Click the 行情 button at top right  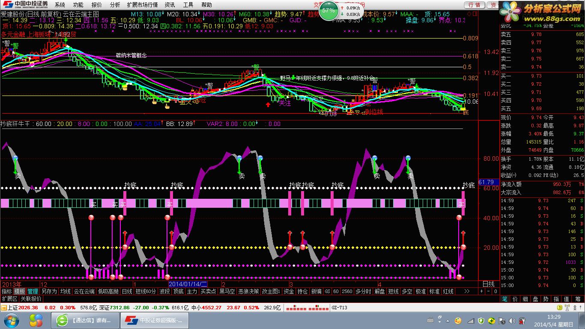coord(475,5)
